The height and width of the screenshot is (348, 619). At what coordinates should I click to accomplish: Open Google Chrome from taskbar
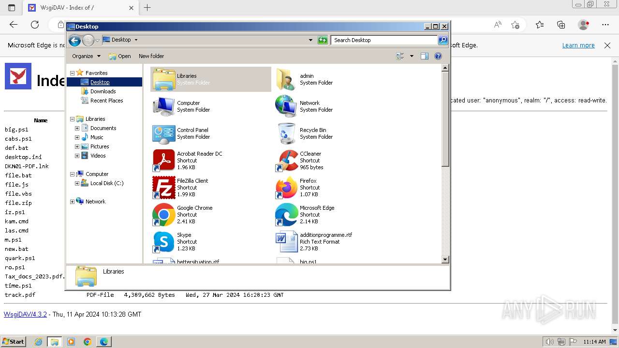88,342
